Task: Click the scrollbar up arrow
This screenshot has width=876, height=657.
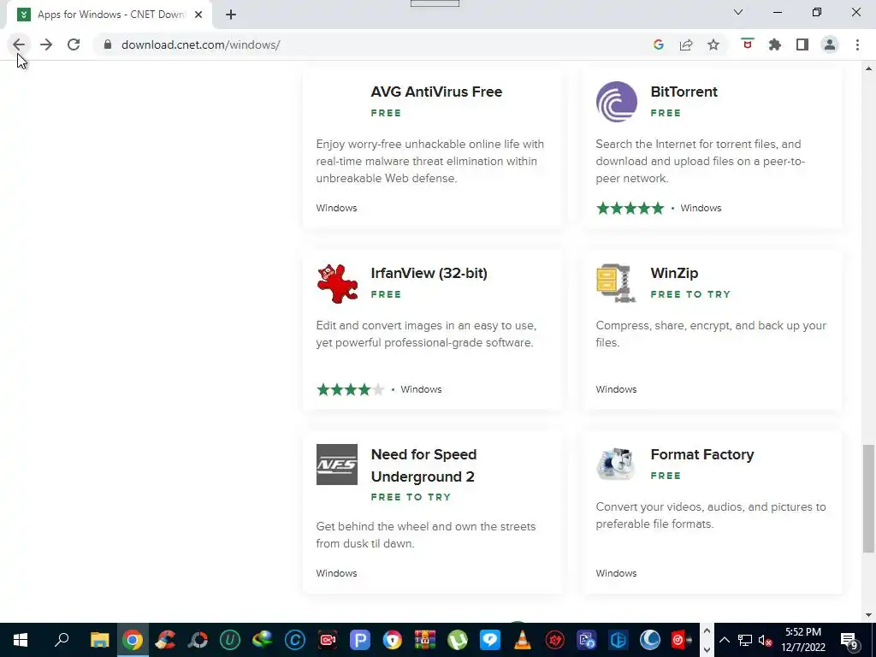Action: point(868,68)
